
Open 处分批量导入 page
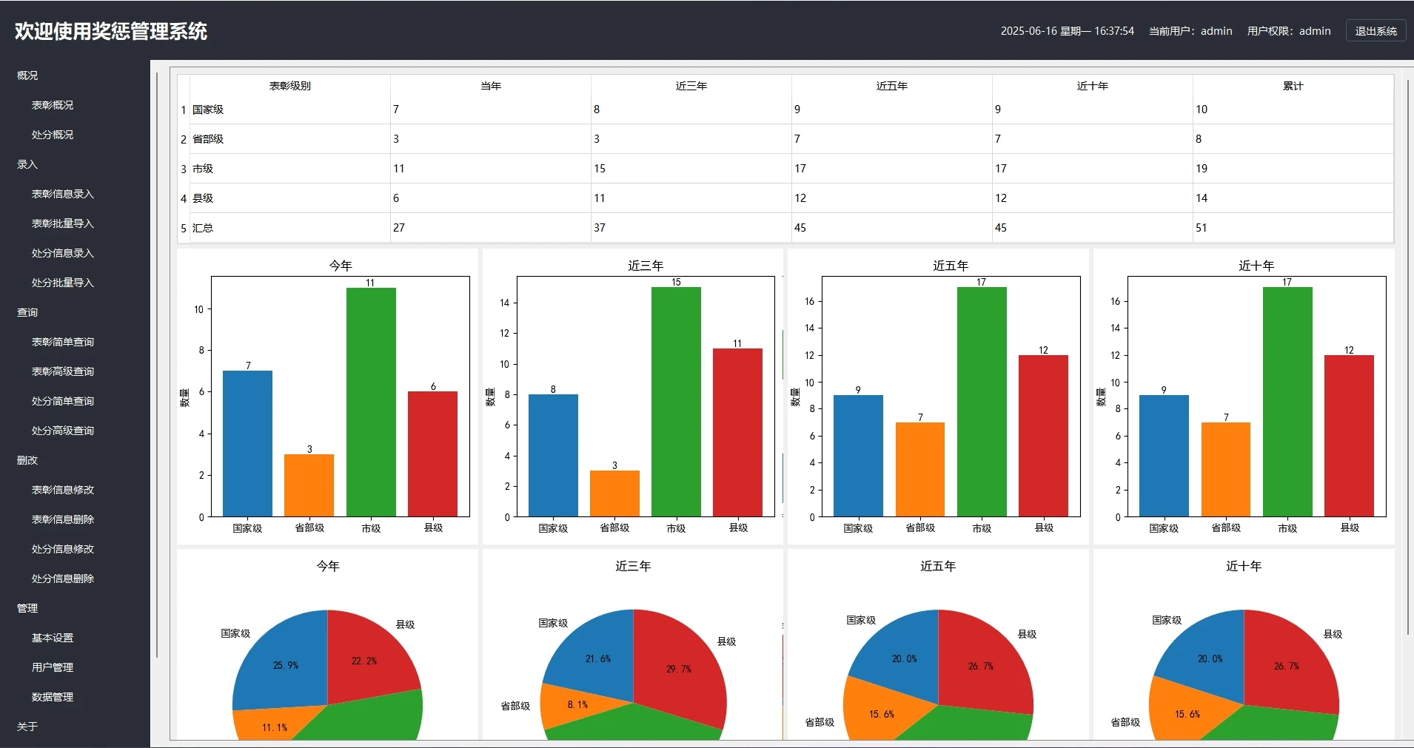(x=63, y=283)
